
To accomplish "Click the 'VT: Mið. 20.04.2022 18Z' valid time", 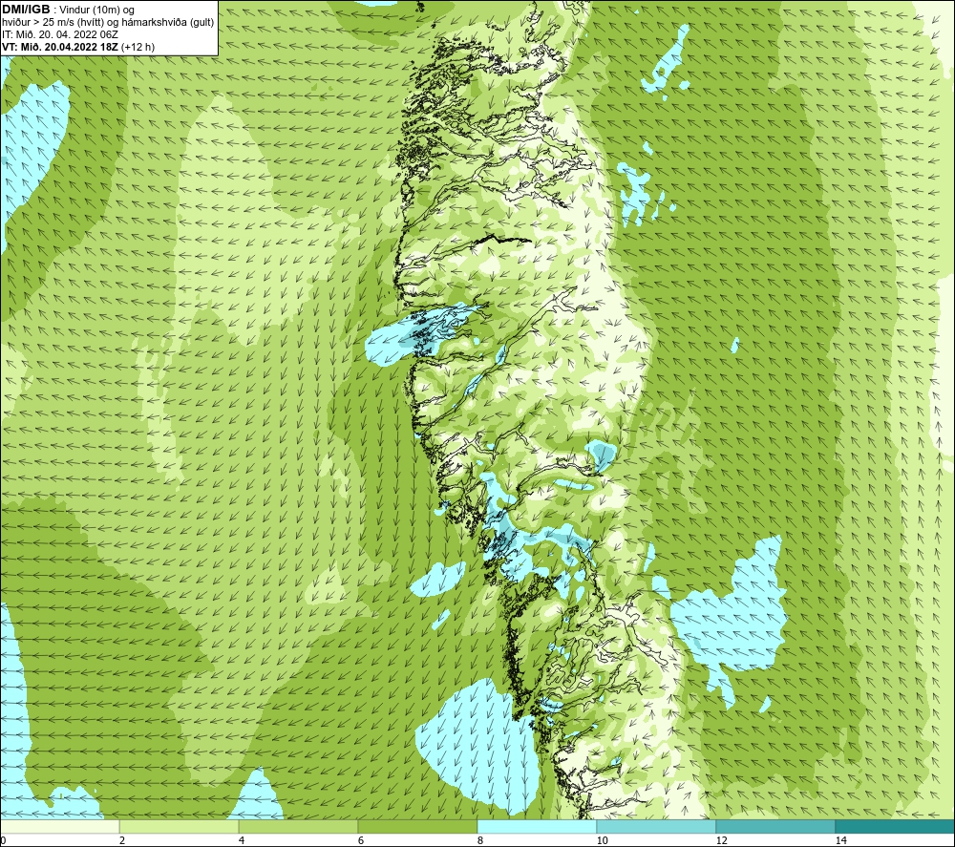I will (60, 47).
